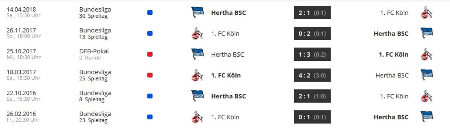This screenshot has width=450, height=128.
Task: Click DFB-Pokal competition link
Action: [x=94, y=51]
